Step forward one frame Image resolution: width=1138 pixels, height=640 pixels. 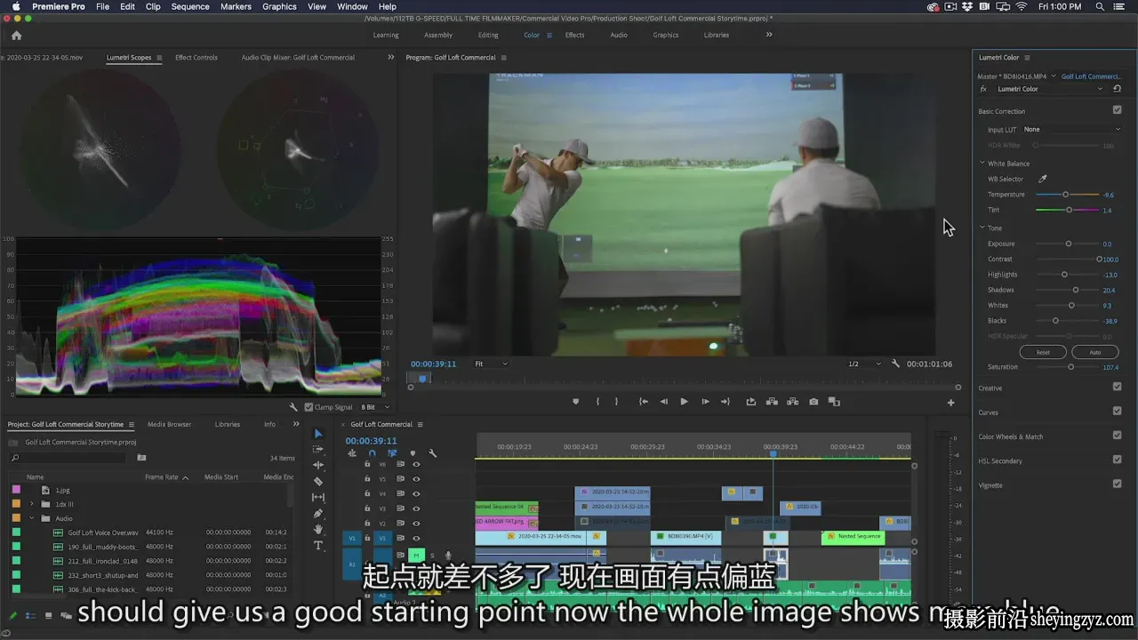pyautogui.click(x=705, y=402)
